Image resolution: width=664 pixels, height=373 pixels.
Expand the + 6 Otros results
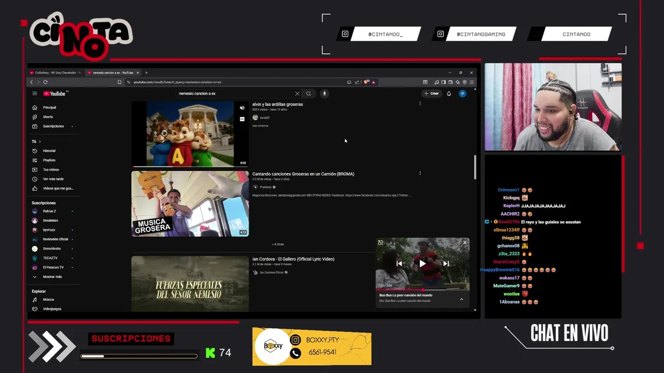278,244
